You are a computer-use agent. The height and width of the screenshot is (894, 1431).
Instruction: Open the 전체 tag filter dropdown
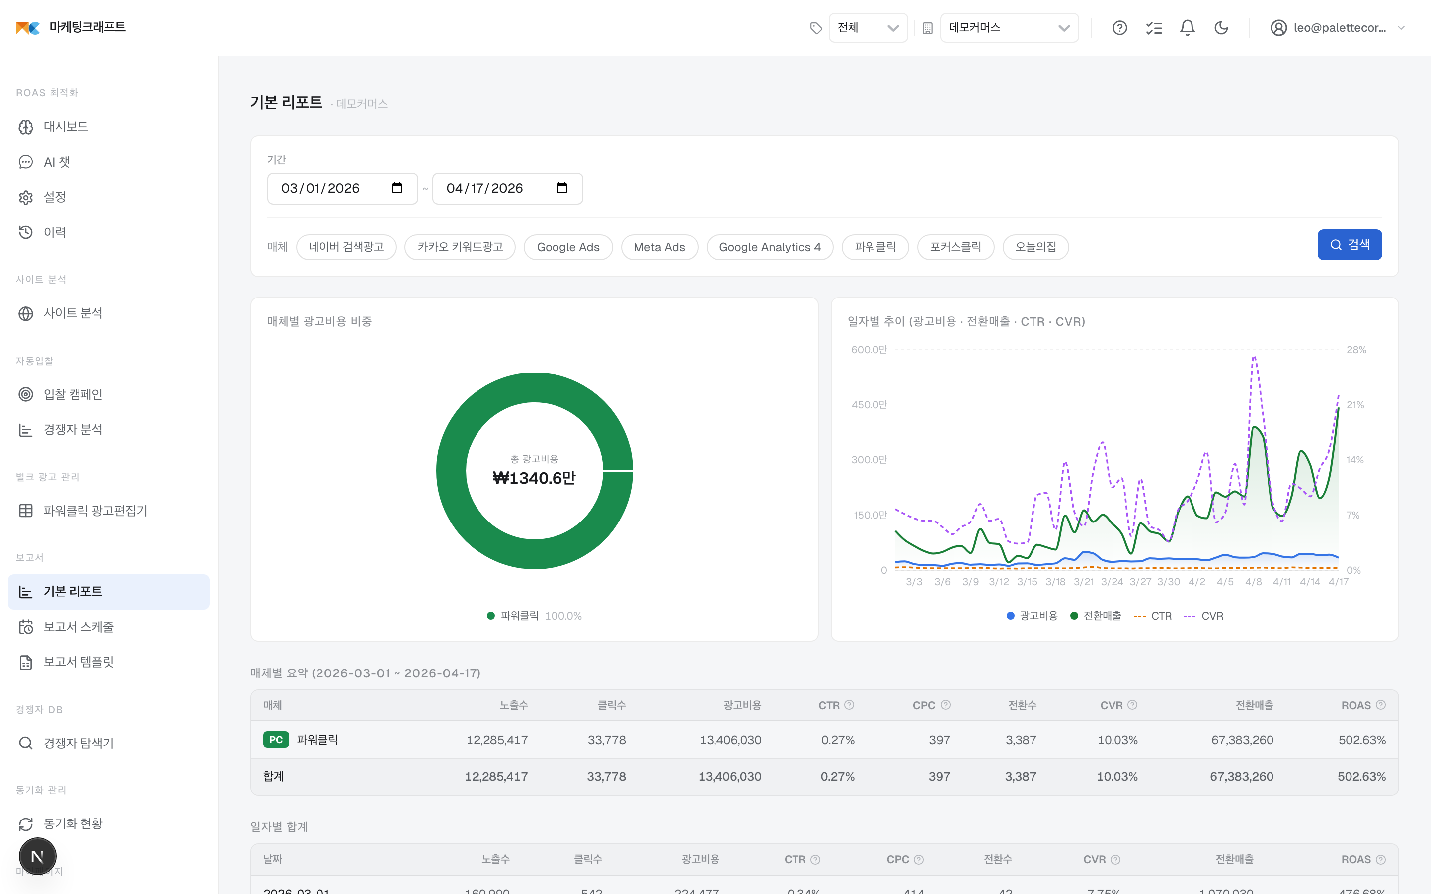click(868, 28)
